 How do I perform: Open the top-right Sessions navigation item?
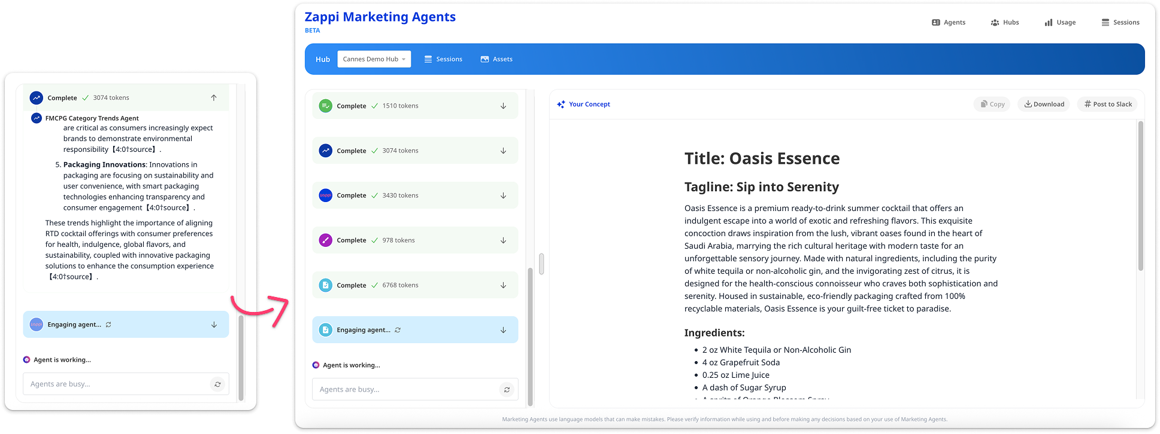tap(1120, 22)
